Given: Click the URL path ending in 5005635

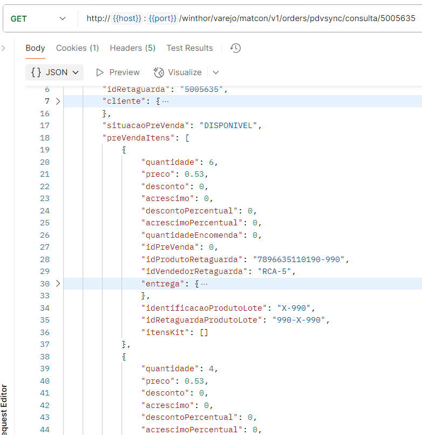Looking at the screenshot, I should [298, 18].
